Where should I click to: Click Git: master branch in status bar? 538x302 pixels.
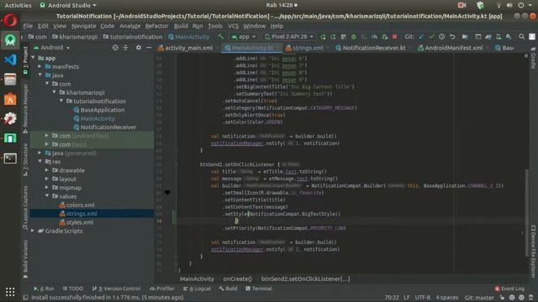[479, 297]
